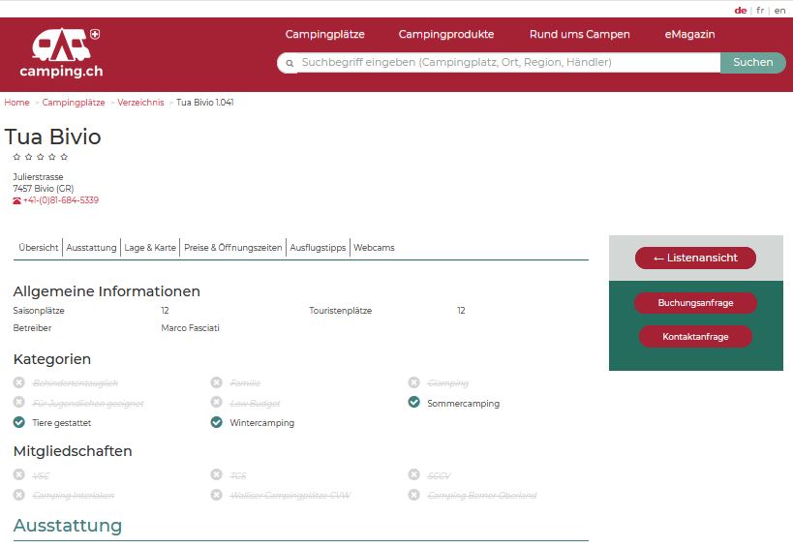Click the X icon beside Walliser Campingplätze CVW
The width and height of the screenshot is (793, 548).
point(217,495)
